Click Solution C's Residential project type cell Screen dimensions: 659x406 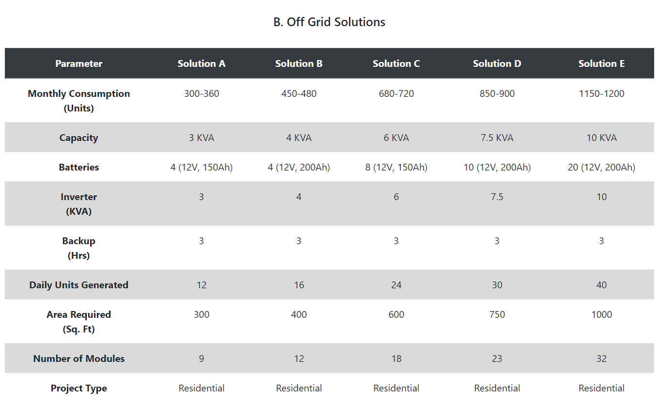pos(396,388)
